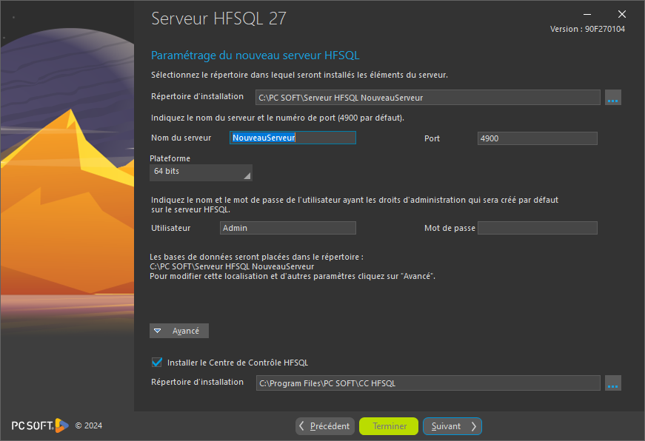Click the empty Mot de passe field
This screenshot has height=441, width=645.
tap(537, 228)
